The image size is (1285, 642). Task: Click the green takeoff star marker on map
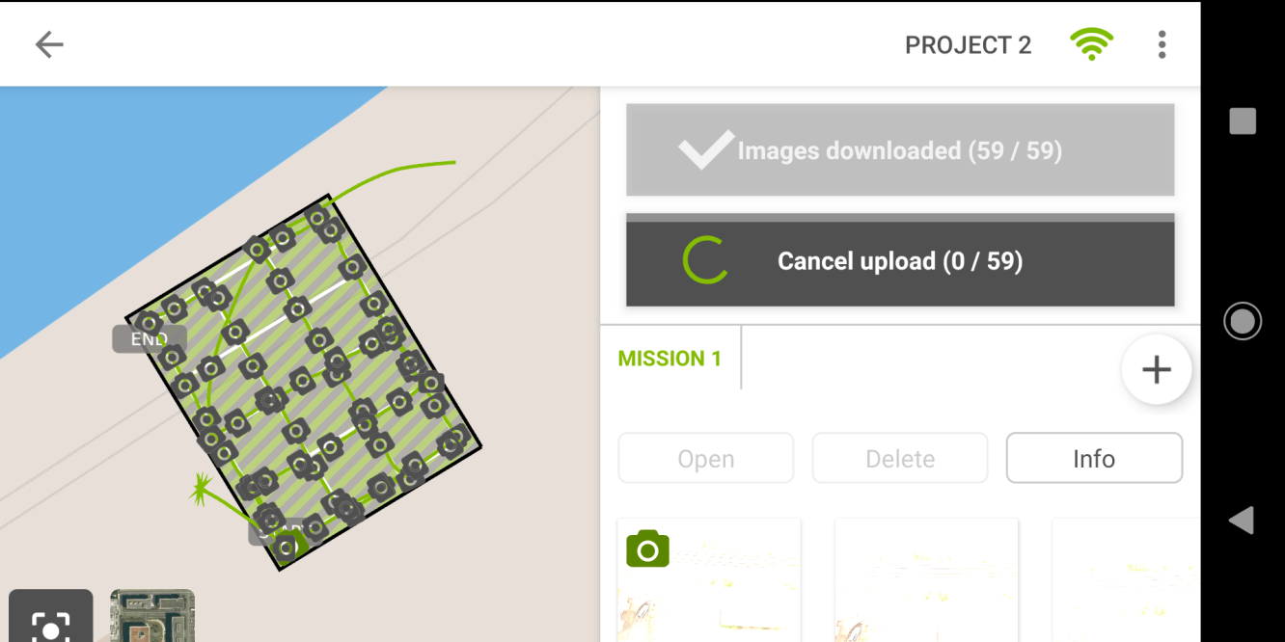[201, 491]
